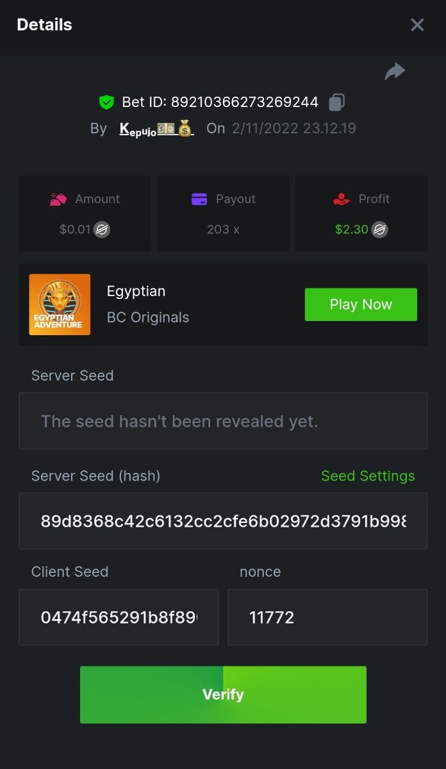Click the coin icon beside $2.30 profit
Screen dimensions: 446x769
point(380,229)
